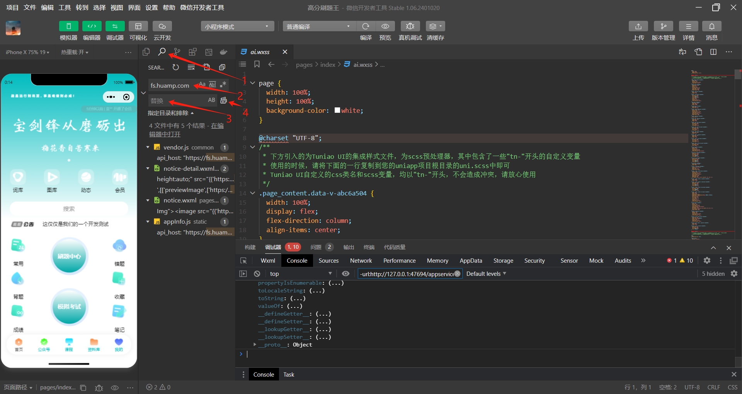Toggle the simulator panel button
This screenshot has width=742, height=394.
coord(68,26)
